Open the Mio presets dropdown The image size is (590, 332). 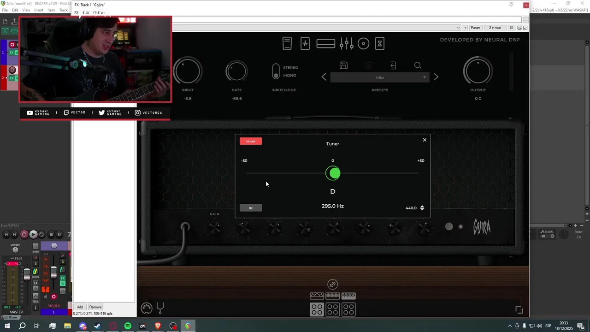(380, 77)
